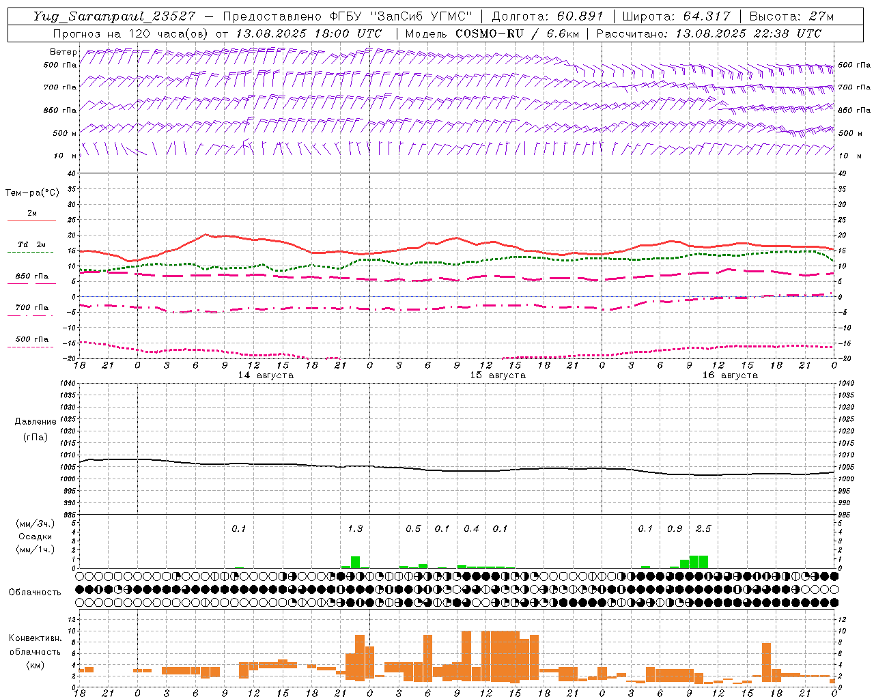Viewport: 874px width, 699px height.
Task: Click the Тем-ра(°C) temperature axis label
Action: tap(32, 193)
